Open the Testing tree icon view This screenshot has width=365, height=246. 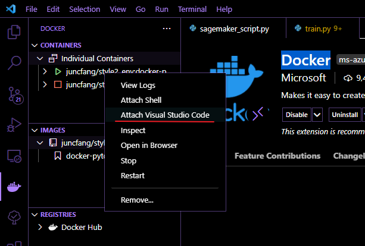click(14, 217)
